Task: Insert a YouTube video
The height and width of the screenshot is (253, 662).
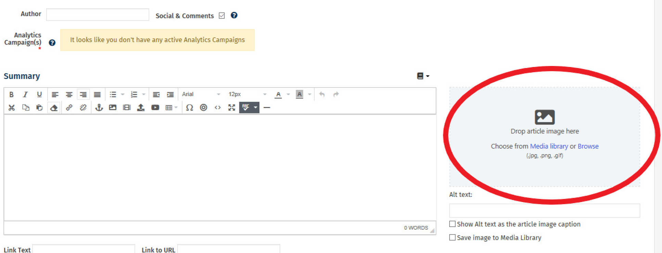Action: pos(155,108)
